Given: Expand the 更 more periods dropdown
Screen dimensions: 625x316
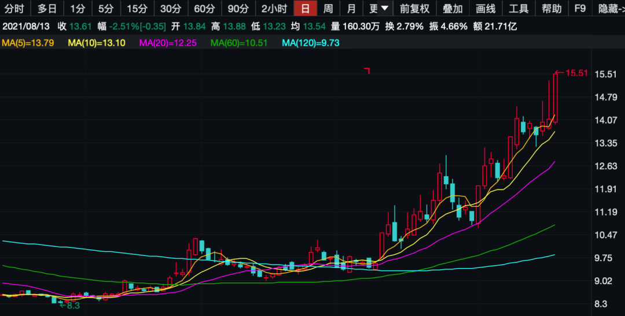Looking at the screenshot, I should click(x=378, y=8).
